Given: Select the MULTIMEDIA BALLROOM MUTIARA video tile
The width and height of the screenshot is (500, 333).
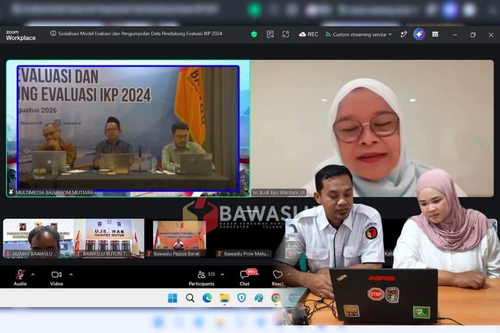Looking at the screenshot, I should coord(128,129).
